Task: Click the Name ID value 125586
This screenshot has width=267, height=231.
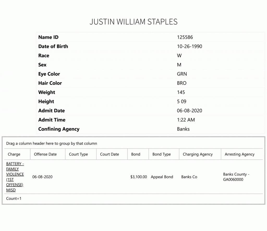Action: (185, 37)
